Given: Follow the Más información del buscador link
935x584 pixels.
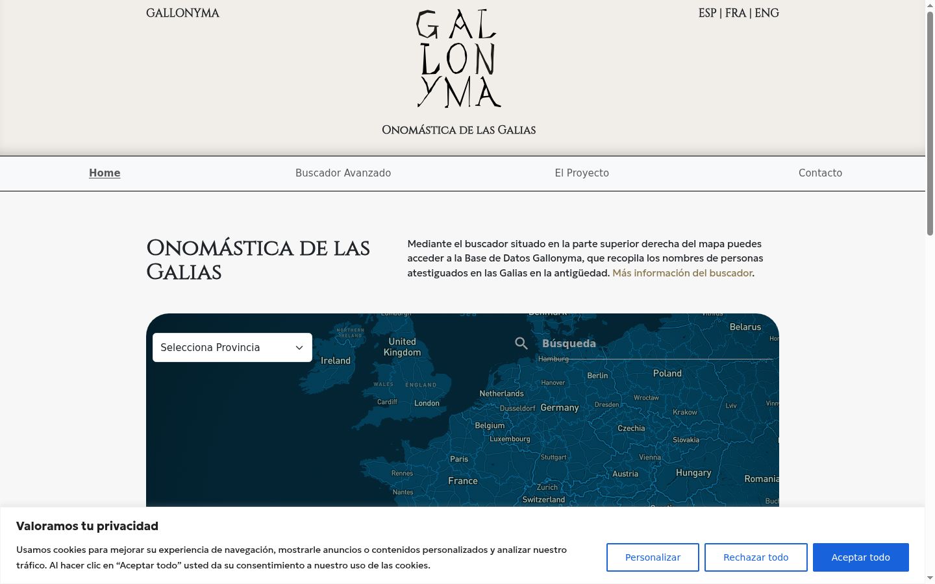Looking at the screenshot, I should pyautogui.click(x=682, y=273).
